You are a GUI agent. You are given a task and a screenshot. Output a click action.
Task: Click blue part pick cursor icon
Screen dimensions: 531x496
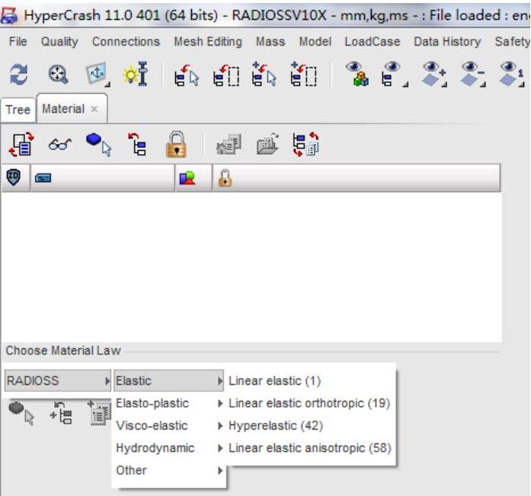pyautogui.click(x=98, y=145)
